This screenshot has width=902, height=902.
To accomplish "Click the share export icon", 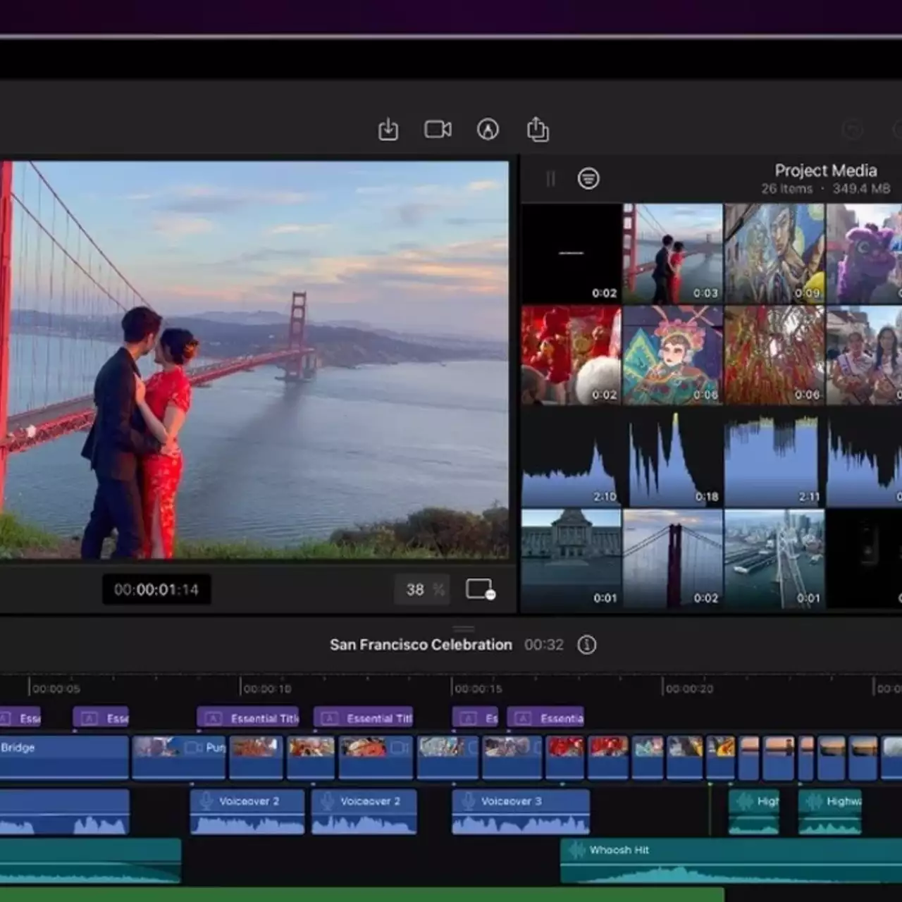I will [x=538, y=130].
